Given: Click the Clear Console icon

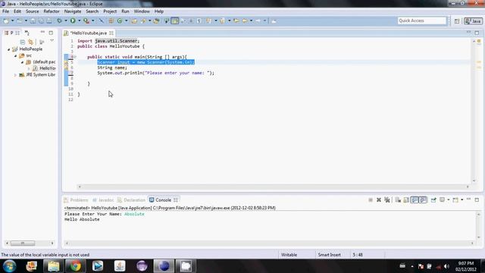Looking at the screenshot, I should click(398, 200).
